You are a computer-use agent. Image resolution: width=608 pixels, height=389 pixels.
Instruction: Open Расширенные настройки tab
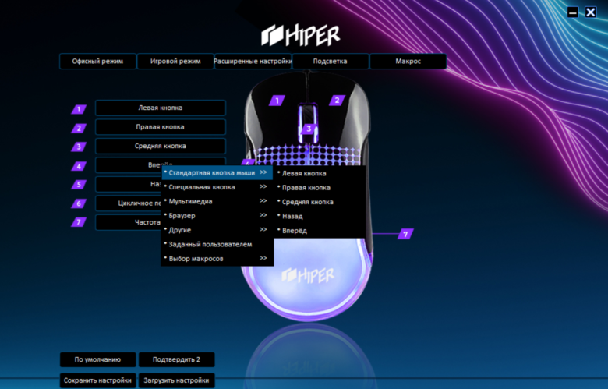tap(253, 62)
